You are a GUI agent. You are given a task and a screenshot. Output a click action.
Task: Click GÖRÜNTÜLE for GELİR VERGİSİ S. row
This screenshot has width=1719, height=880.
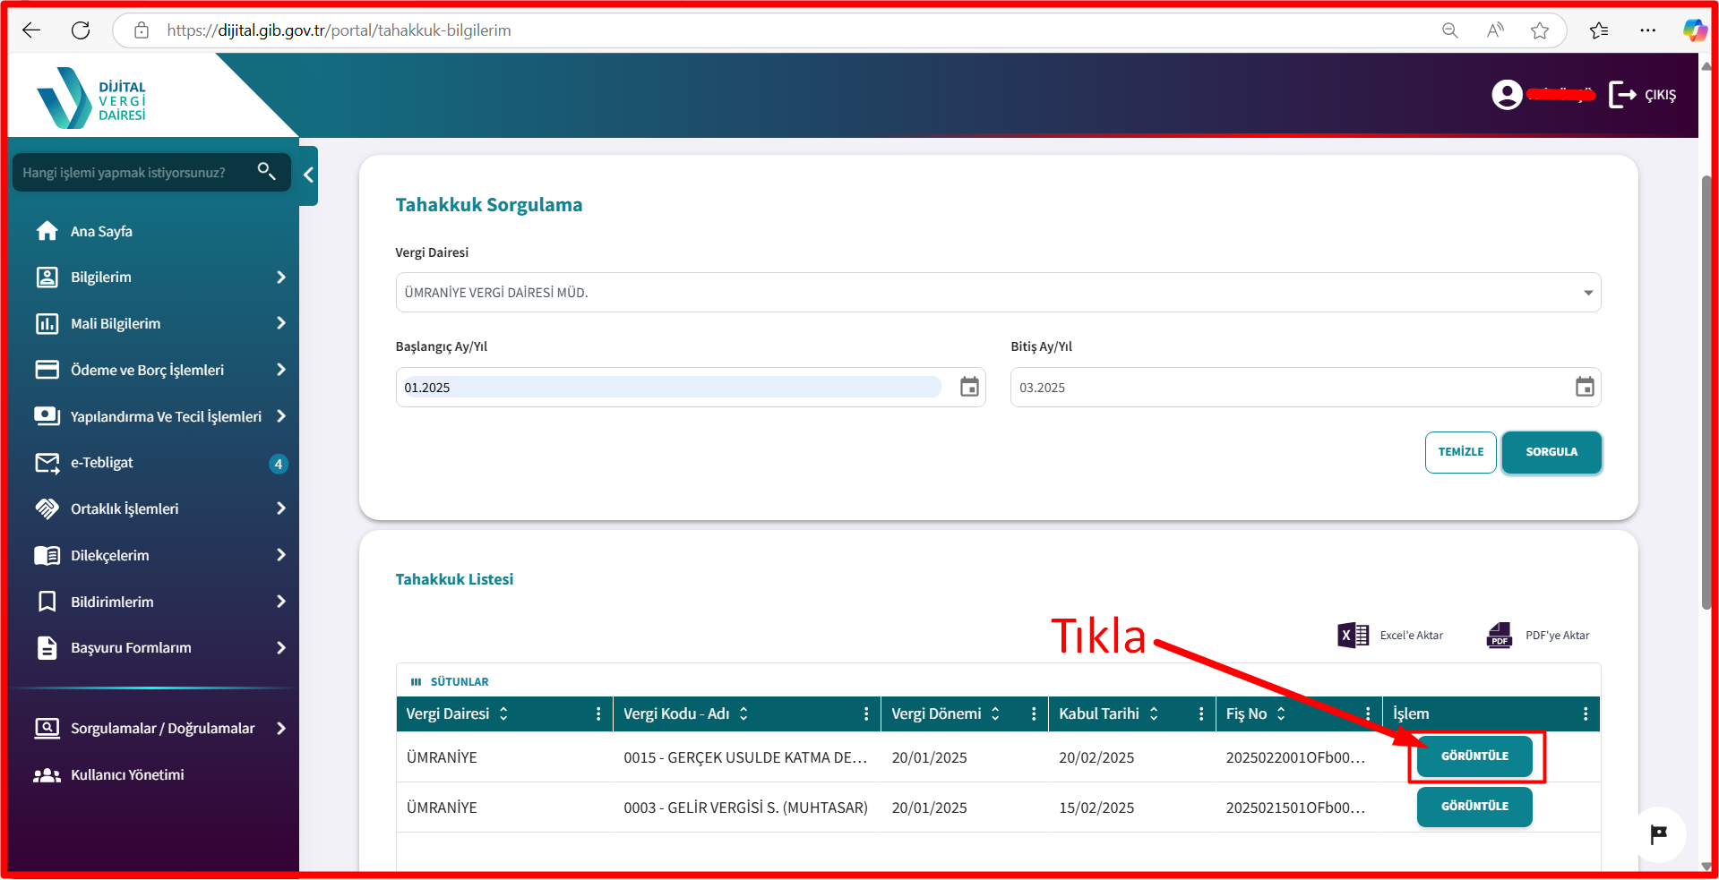(x=1474, y=807)
